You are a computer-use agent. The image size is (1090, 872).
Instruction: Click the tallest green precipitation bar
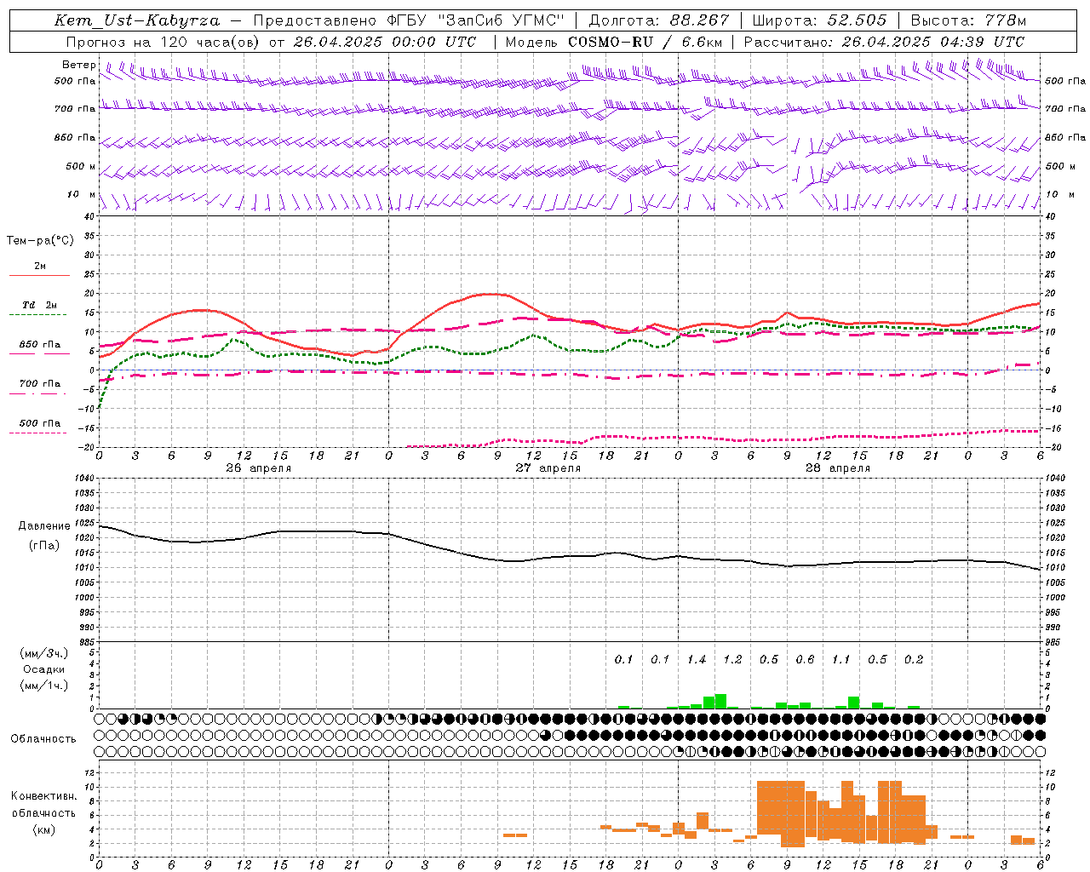720,702
